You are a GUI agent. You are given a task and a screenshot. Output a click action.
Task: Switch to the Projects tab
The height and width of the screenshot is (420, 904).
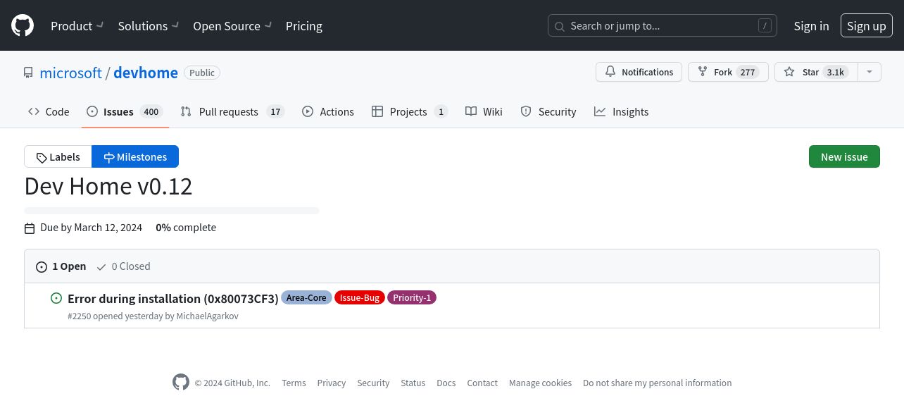tap(410, 111)
